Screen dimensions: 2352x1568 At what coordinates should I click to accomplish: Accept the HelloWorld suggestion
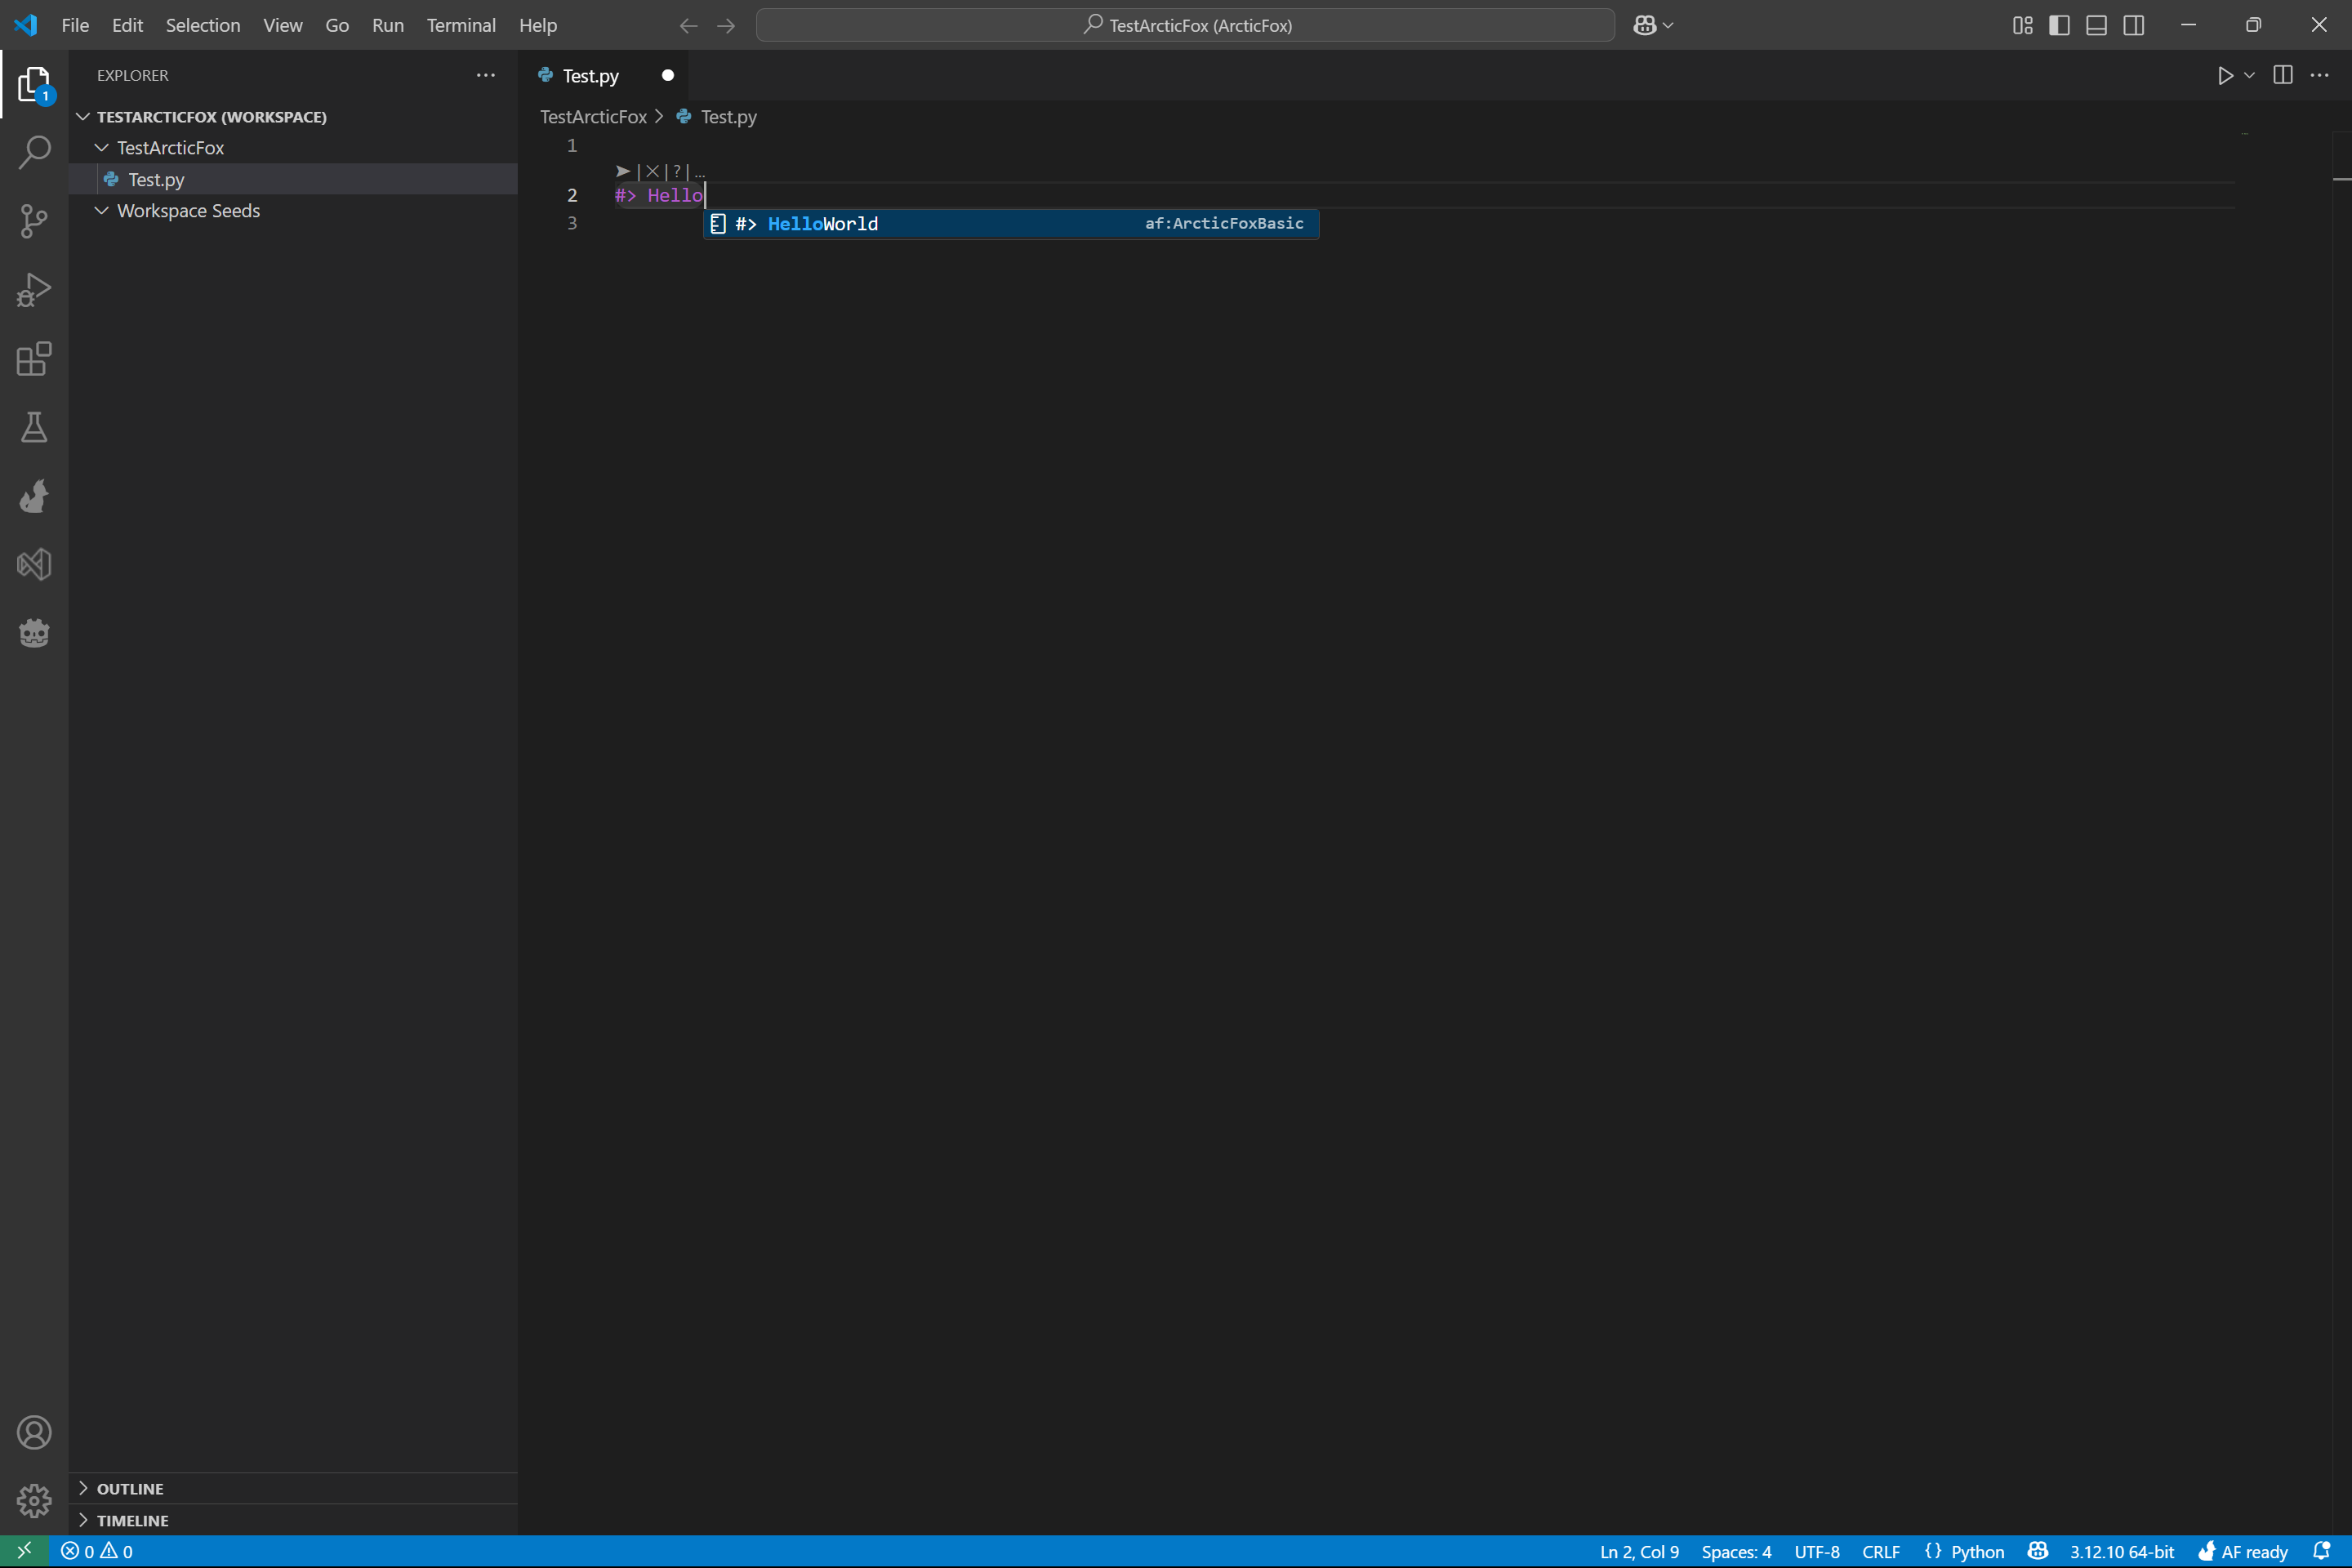click(x=1011, y=224)
